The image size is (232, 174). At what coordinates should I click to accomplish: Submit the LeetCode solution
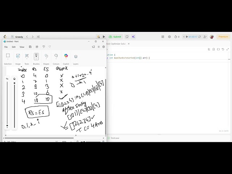click(115, 37)
